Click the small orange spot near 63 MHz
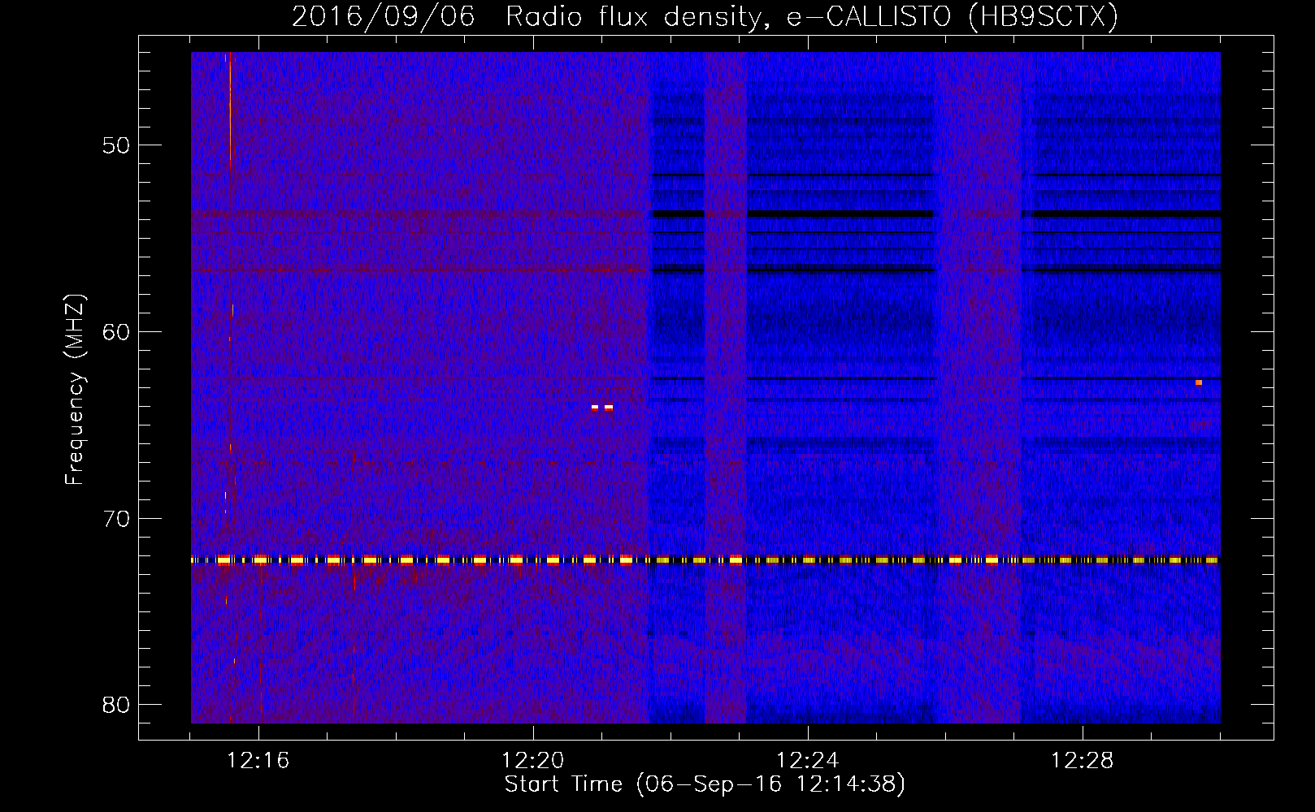Viewport: 1315px width, 812px height. pos(1199,382)
